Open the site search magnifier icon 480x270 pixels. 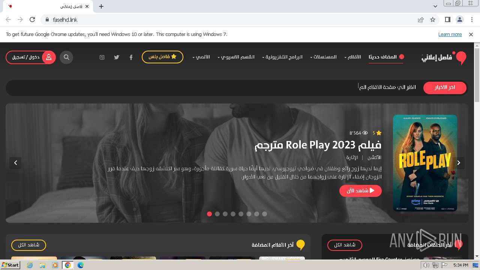pyautogui.click(x=66, y=57)
